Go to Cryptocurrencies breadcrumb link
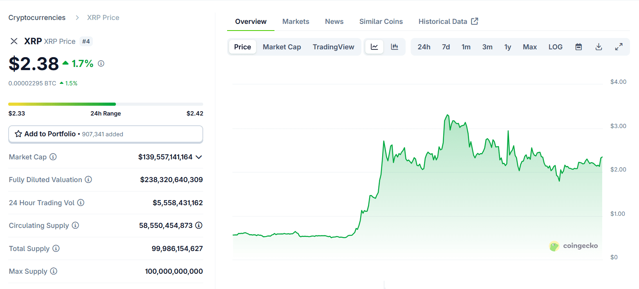The width and height of the screenshot is (639, 289). click(x=37, y=18)
